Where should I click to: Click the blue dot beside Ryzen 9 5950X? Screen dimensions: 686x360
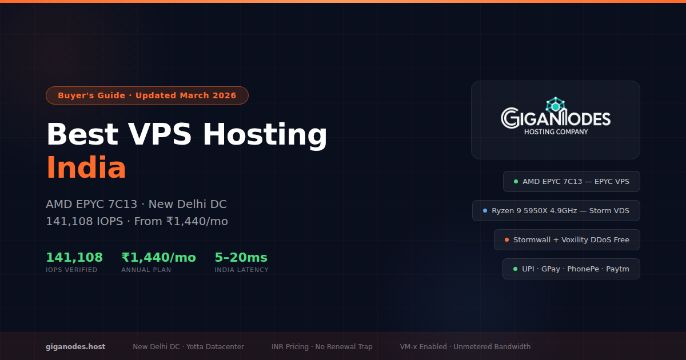tap(485, 211)
